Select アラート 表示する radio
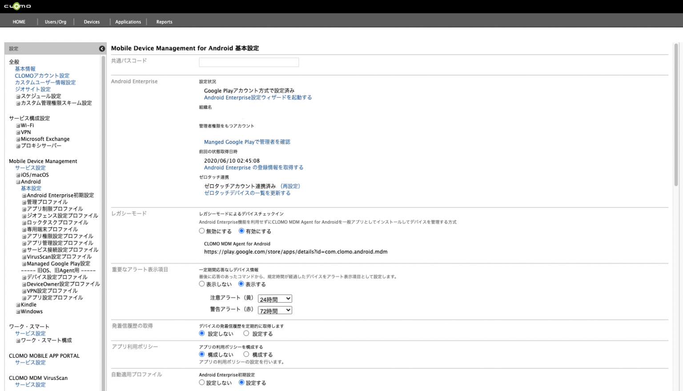The image size is (683, 391). point(241,284)
